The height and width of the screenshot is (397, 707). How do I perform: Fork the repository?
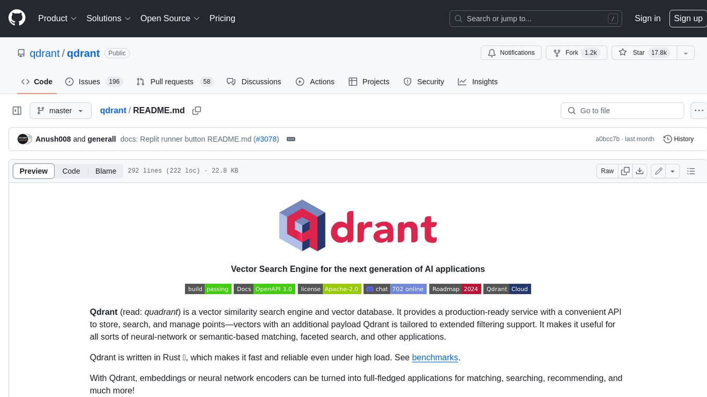[577, 53]
